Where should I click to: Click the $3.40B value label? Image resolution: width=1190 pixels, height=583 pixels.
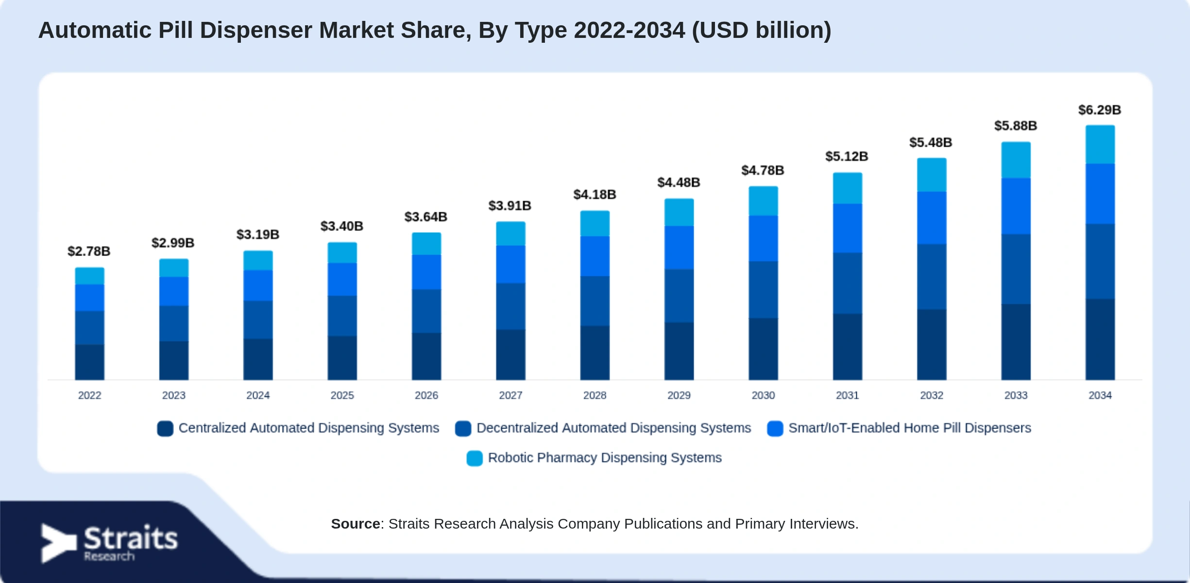click(342, 226)
